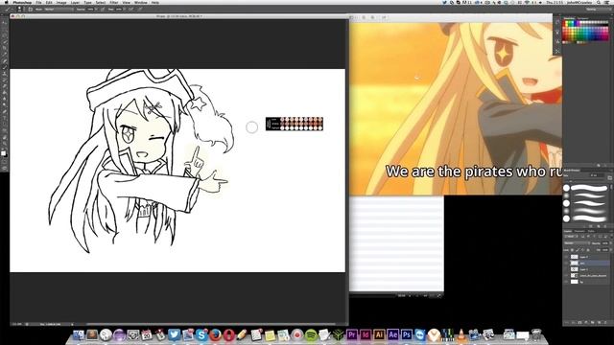The height and width of the screenshot is (345, 614).
Task: Open the Image menu
Action: click(x=61, y=2)
